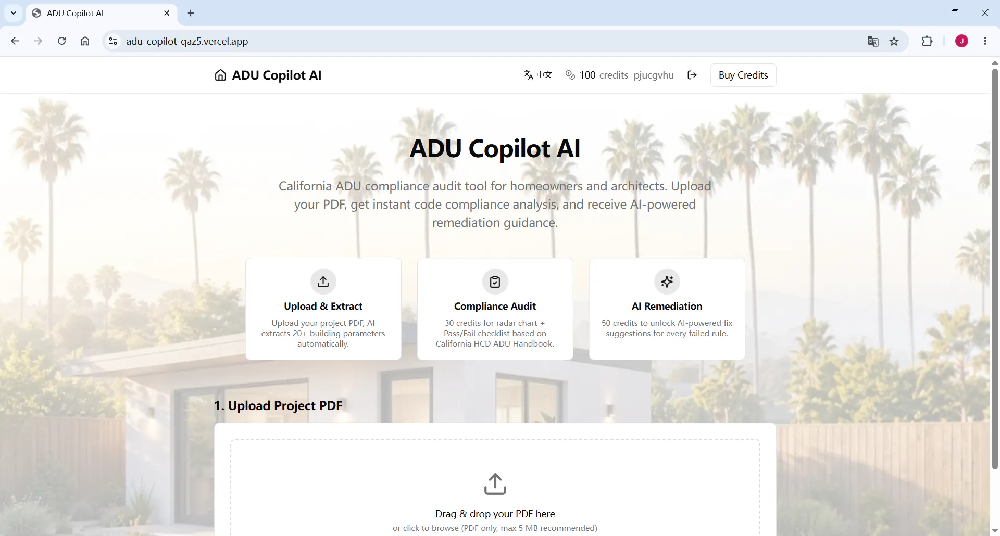This screenshot has height=536, width=1000.
Task: Click the ADU Copilot AI header title link
Action: point(277,75)
